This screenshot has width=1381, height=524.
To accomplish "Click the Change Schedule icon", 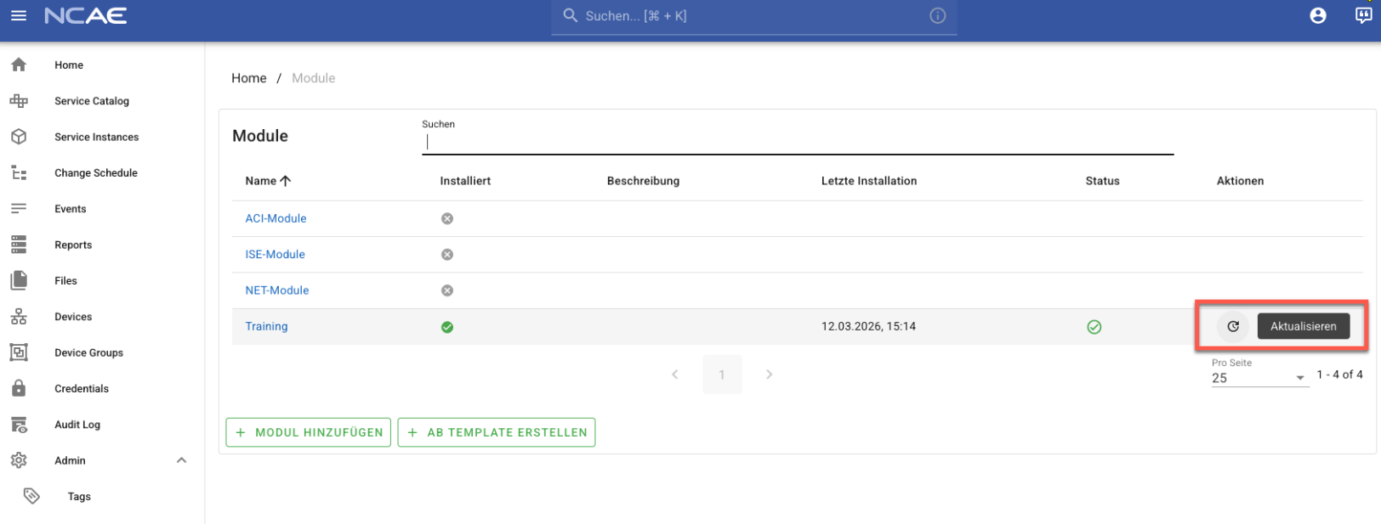I will 19,172.
